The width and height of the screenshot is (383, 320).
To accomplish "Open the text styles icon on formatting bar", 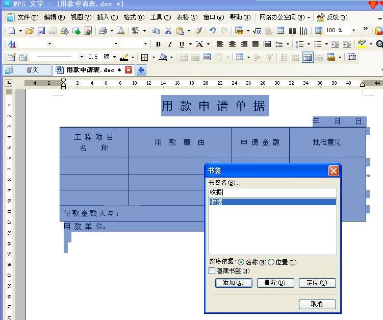I will pyautogui.click(x=12, y=44).
